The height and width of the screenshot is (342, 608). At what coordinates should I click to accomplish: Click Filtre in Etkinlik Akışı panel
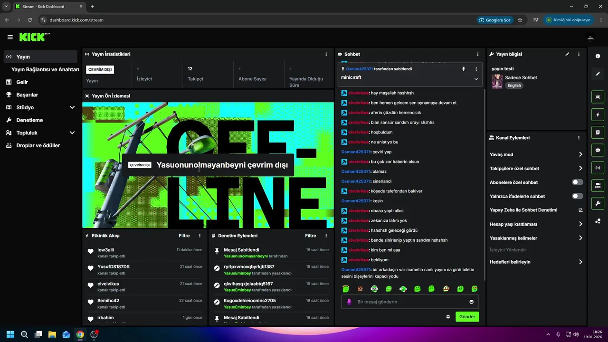click(184, 236)
